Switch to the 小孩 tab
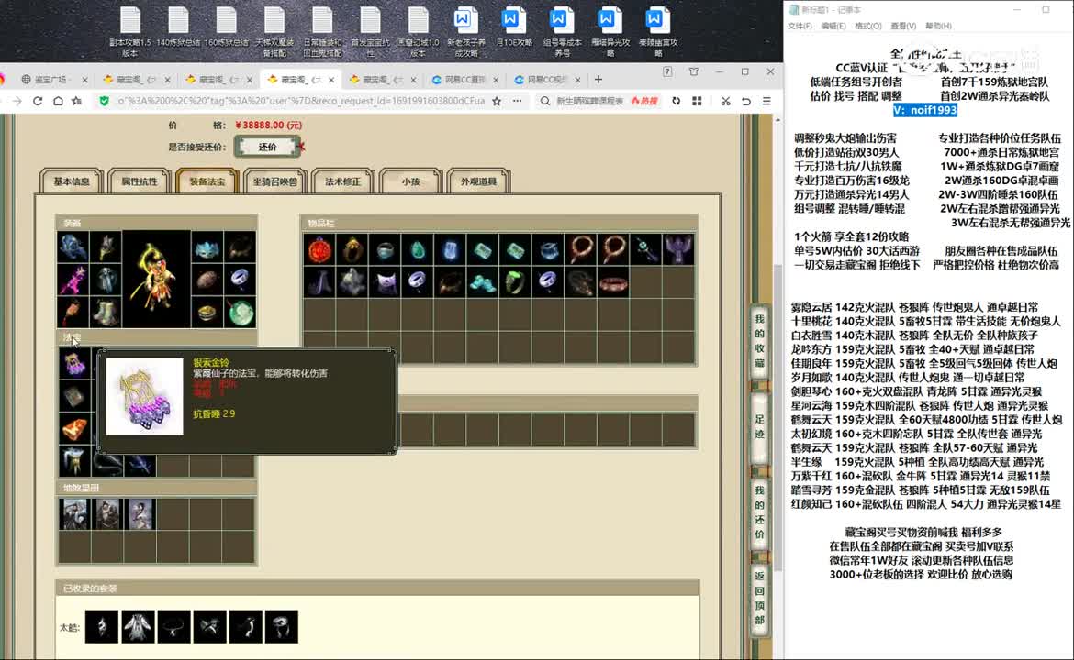Image resolution: width=1074 pixels, height=660 pixels. tap(410, 181)
